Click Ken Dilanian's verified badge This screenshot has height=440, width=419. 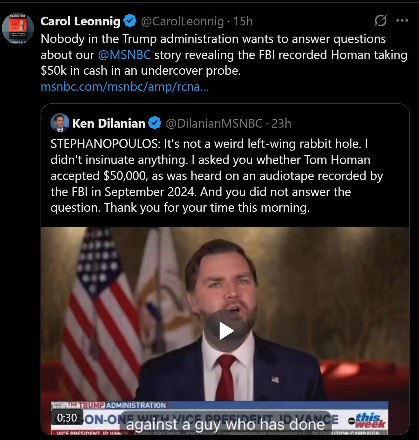155,123
